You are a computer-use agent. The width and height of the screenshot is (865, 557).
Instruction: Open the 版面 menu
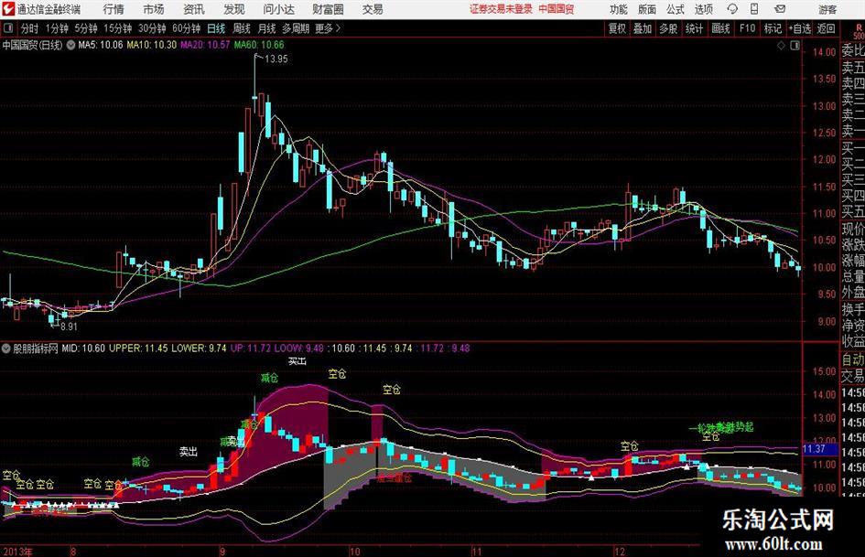coord(646,9)
